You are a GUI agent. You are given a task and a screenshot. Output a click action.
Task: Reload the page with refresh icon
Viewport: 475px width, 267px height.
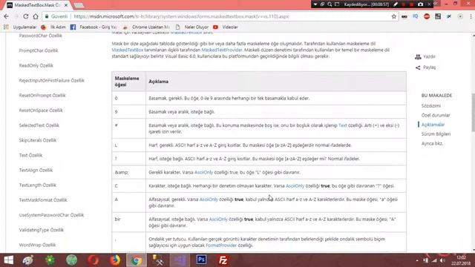26,16
